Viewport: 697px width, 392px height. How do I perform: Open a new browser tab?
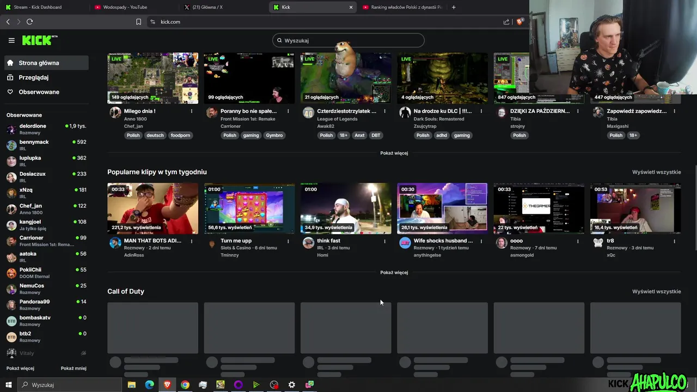click(454, 7)
